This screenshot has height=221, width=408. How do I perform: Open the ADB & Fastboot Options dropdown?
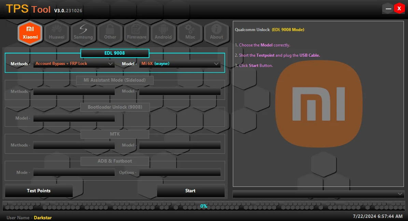point(180,172)
